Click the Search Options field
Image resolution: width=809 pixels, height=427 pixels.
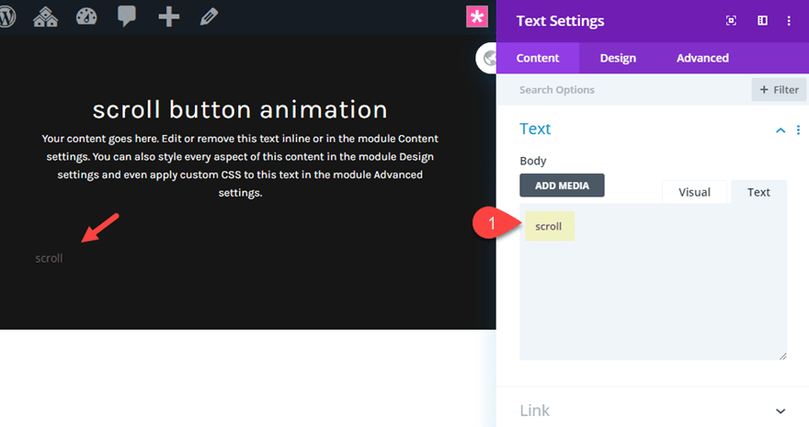[625, 90]
